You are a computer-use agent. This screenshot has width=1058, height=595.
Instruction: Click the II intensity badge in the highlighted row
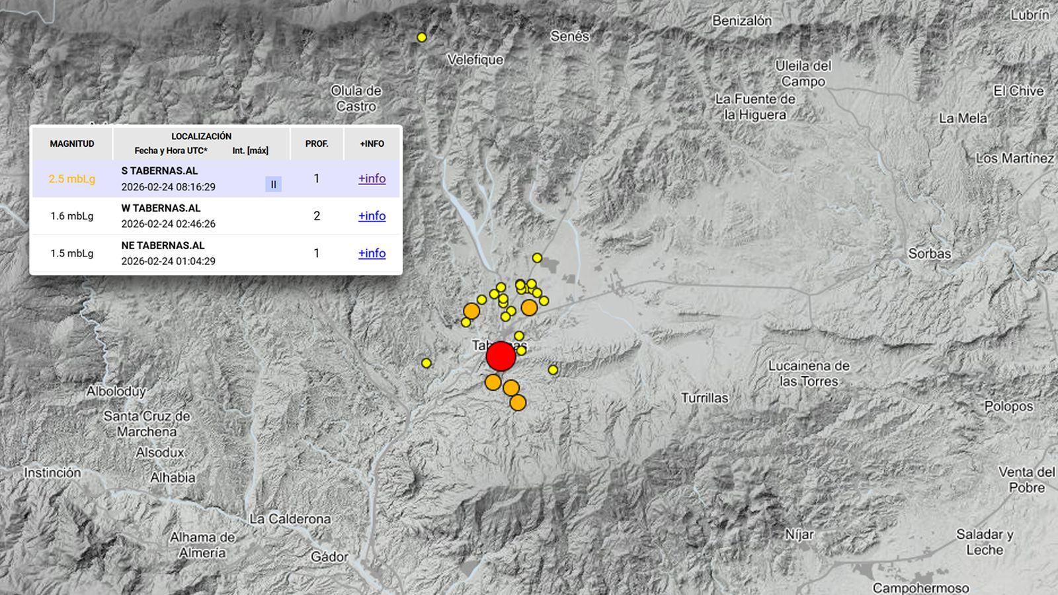[x=273, y=183]
